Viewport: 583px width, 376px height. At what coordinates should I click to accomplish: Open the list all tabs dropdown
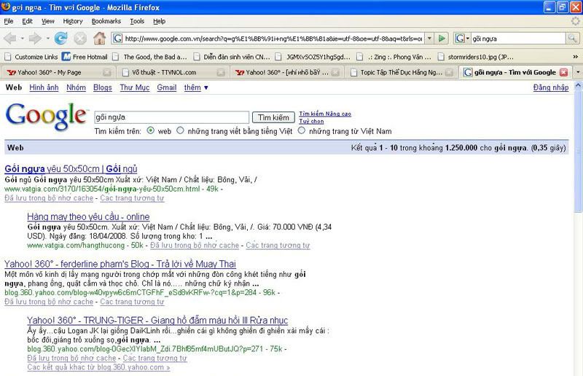pyautogui.click(x=578, y=72)
